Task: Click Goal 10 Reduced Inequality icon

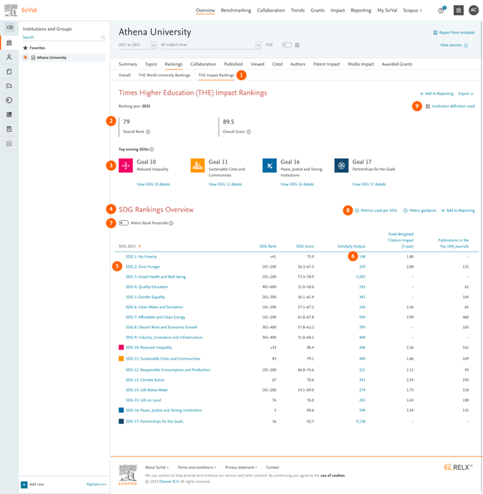Action: click(x=126, y=166)
